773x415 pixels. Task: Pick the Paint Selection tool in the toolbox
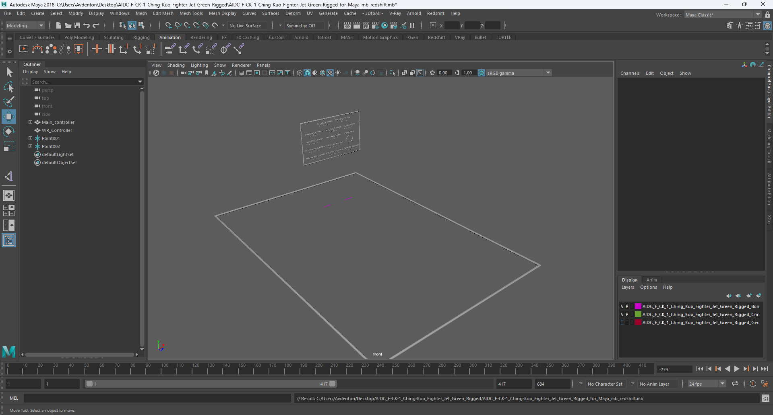point(9,101)
